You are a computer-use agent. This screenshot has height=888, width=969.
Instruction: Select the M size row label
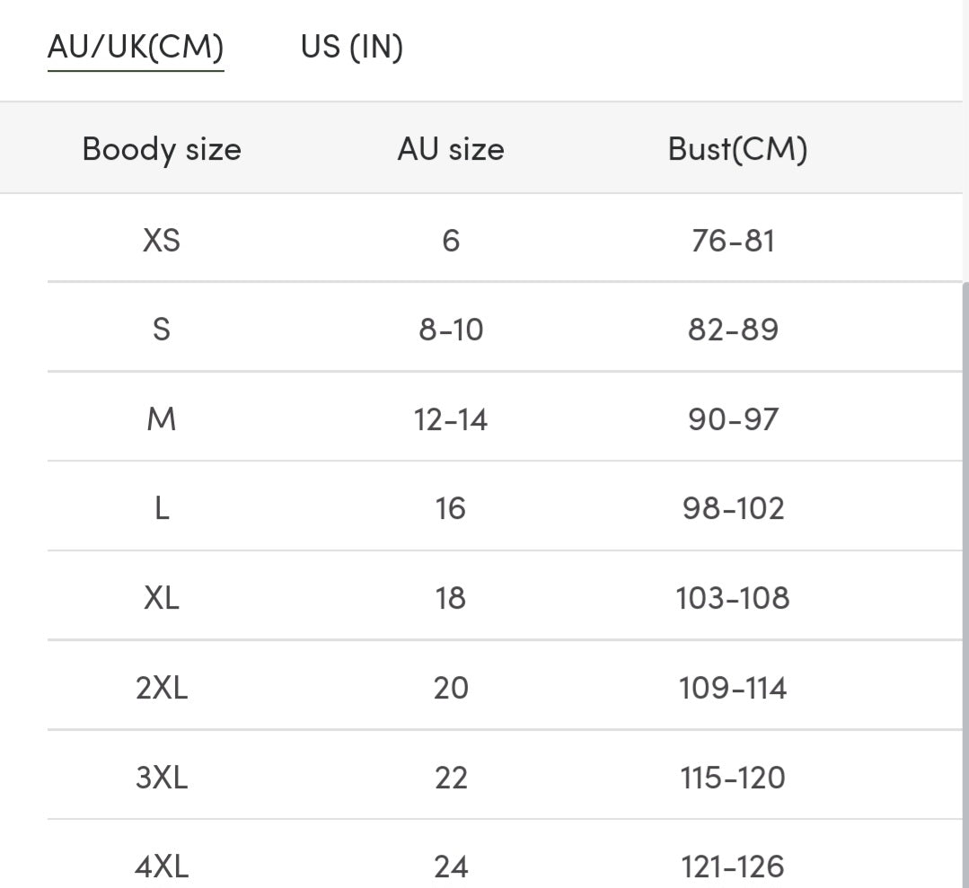162,419
